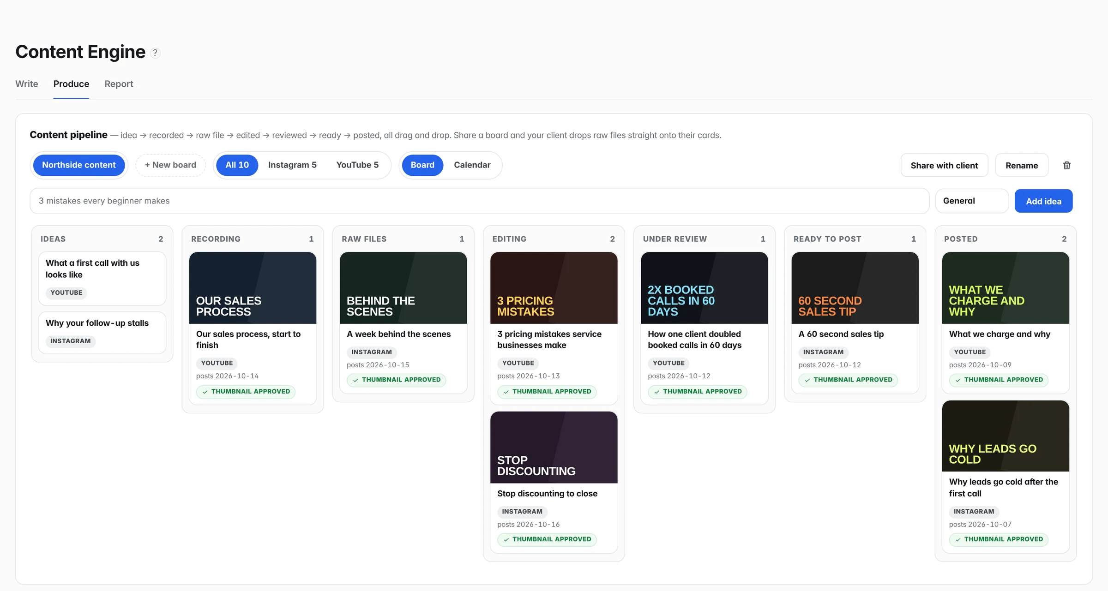Click the WHY LEADS GO COLD thumbnail
Viewport: 1108px width, 591px height.
(1005, 436)
